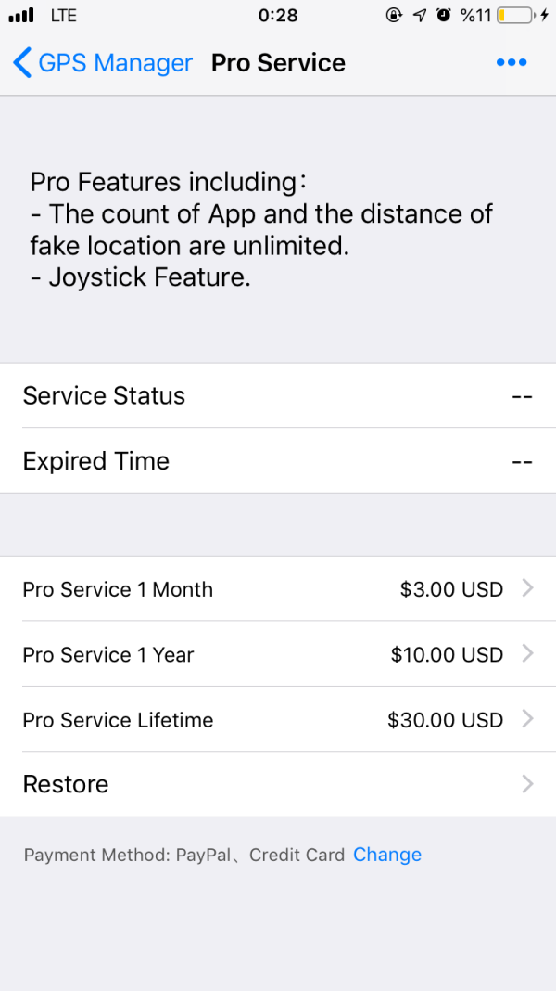Tap the Expired Time row
Image resolution: width=556 pixels, height=991 pixels.
[278, 460]
